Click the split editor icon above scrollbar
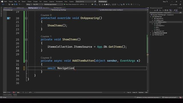Viewport: 183px width, 103px height. point(148,10)
